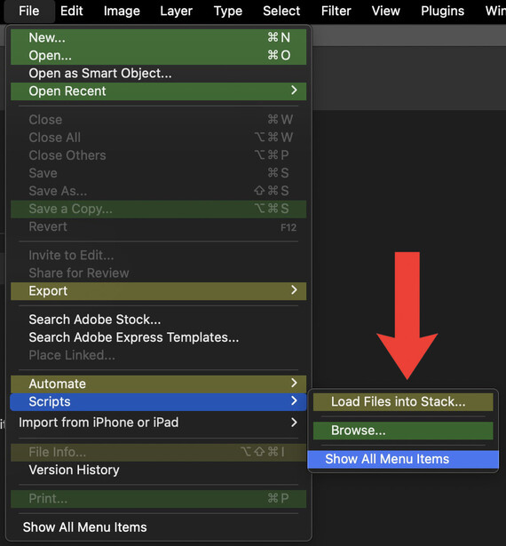Viewport: 506px width, 546px height.
Task: Expand the Automate submenu
Action: click(158, 384)
